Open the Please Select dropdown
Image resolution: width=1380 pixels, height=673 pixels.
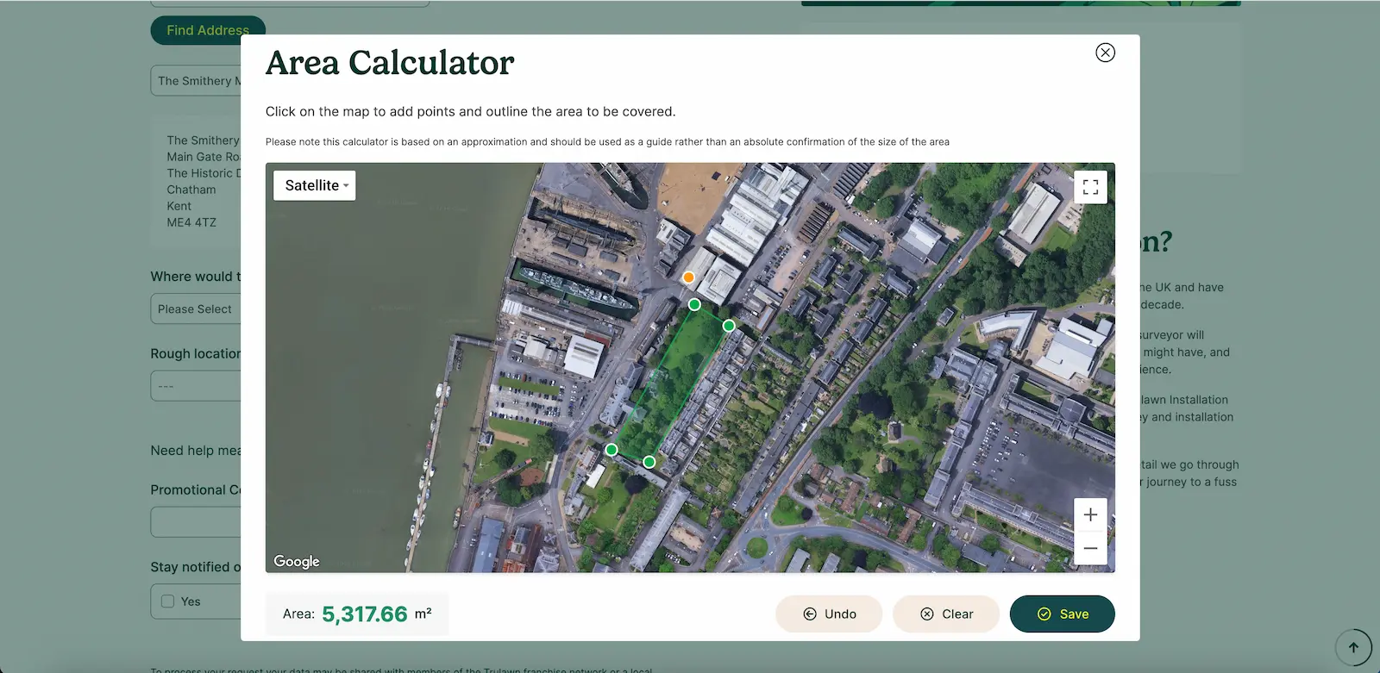click(196, 308)
